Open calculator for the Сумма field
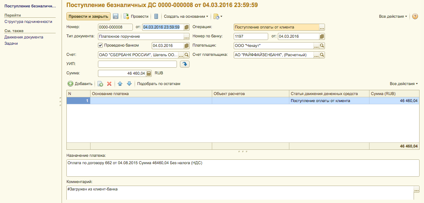The height and width of the screenshot is (203, 424). coord(149,73)
